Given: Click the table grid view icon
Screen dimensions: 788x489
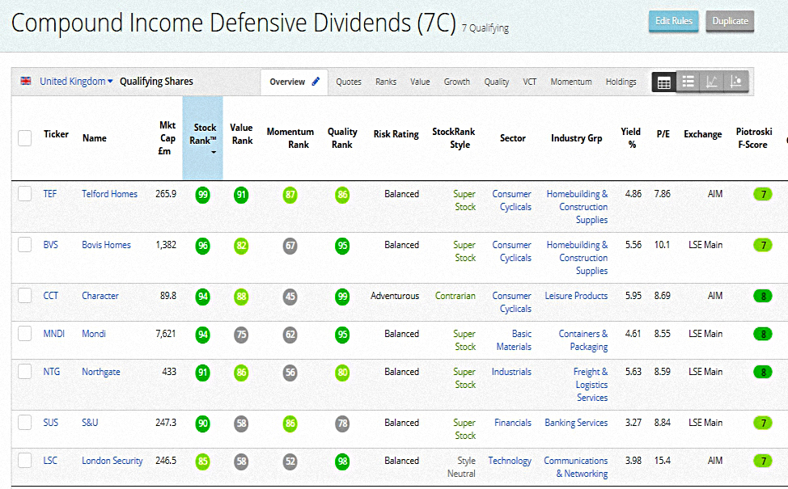Looking at the screenshot, I should click(x=664, y=82).
